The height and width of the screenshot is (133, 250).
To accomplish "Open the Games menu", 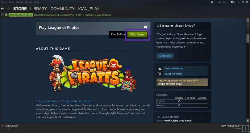I will tap(28, 2).
